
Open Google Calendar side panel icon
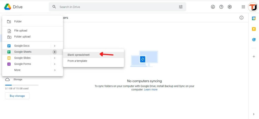click(x=254, y=18)
